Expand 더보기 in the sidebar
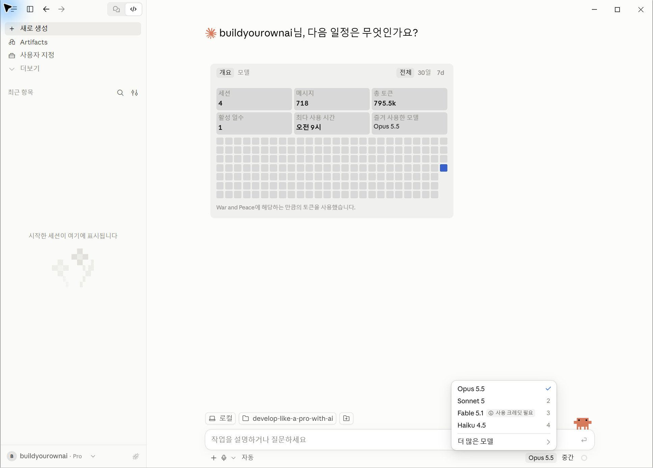Viewport: 653px width, 468px height. pos(73,68)
